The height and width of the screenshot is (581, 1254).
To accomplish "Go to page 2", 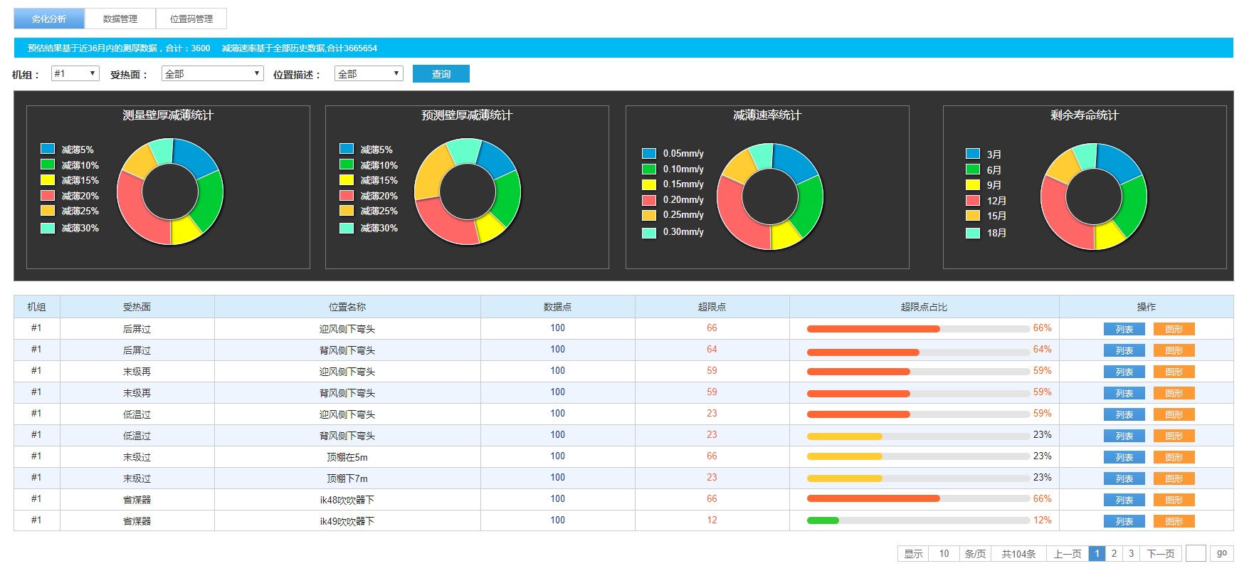I will click(x=1114, y=553).
